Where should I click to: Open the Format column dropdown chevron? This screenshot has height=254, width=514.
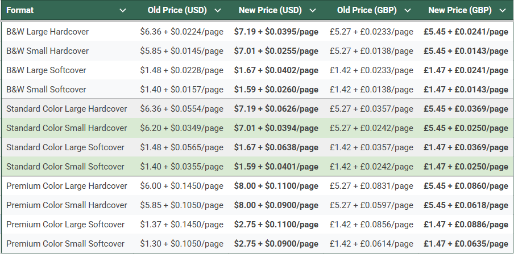123,10
